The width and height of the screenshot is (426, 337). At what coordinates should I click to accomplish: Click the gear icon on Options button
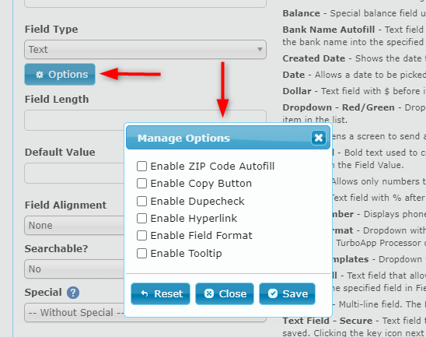[40, 75]
